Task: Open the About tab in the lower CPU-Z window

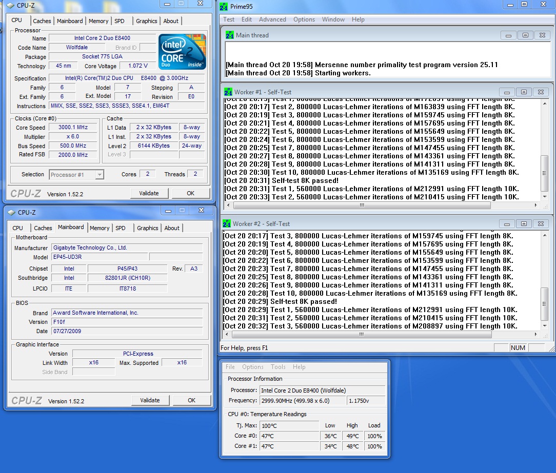Action: click(x=172, y=228)
